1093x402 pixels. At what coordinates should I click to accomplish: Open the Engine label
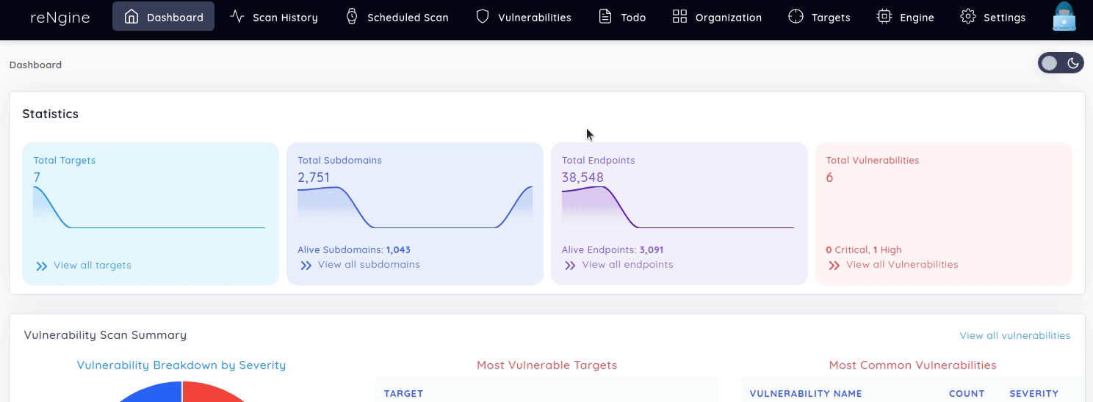[917, 17]
